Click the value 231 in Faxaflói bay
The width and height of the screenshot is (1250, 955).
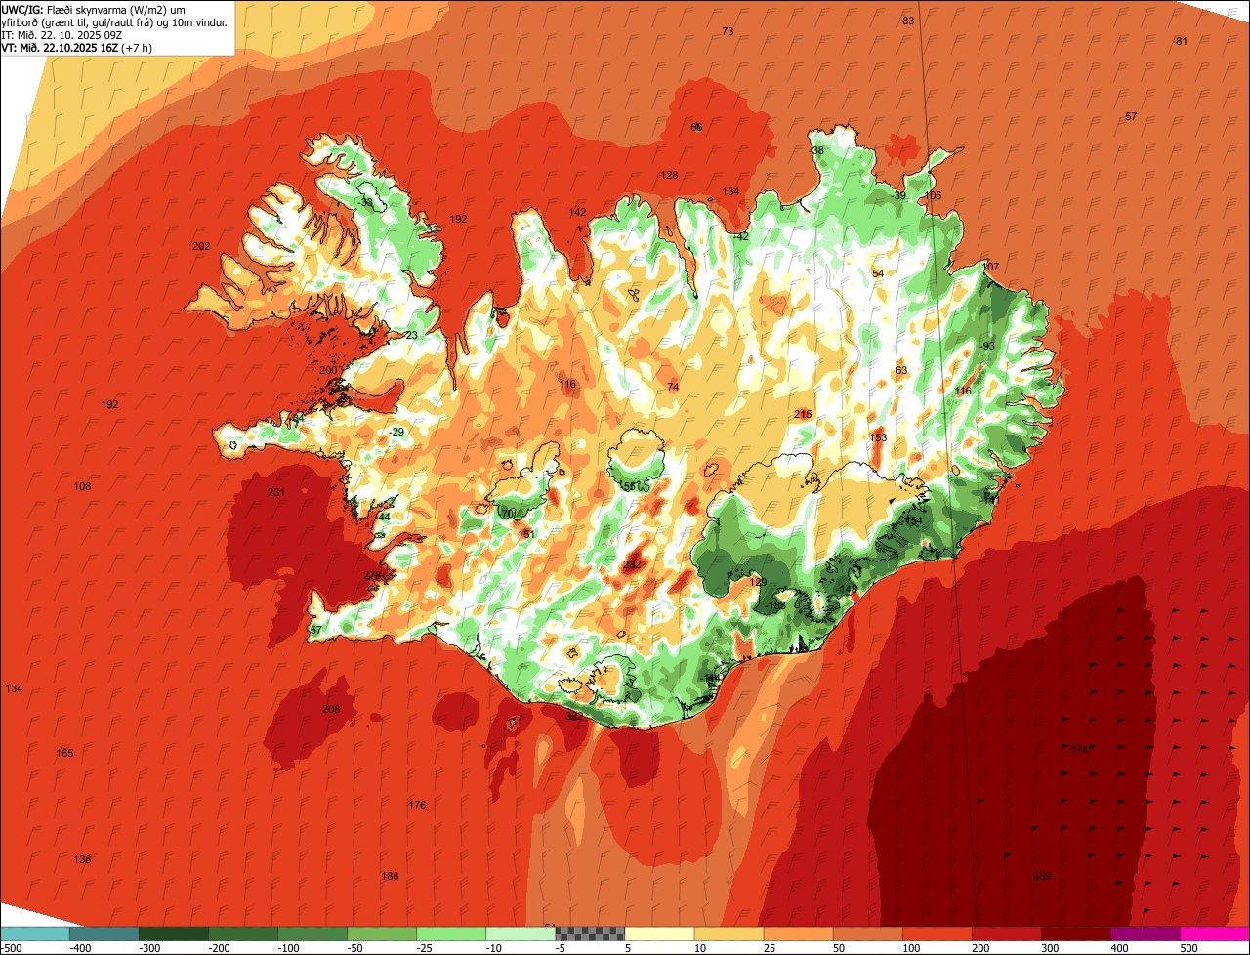click(276, 492)
